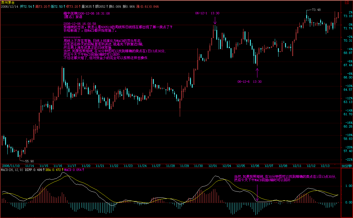The image size is (353, 218).
Task: Click the MACD(26,12,9) indicator label
Action: 11,170
